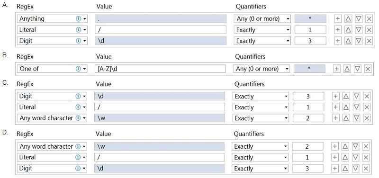Delete the One of row in option B
The image size is (379, 178).
click(x=368, y=69)
